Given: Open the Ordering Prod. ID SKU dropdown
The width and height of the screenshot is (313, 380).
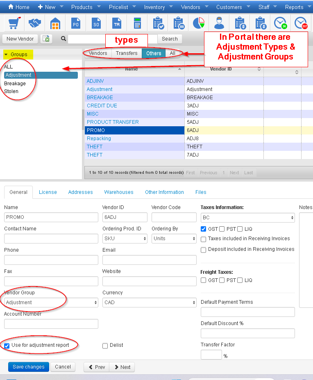Looking at the screenshot, I should click(125, 239).
